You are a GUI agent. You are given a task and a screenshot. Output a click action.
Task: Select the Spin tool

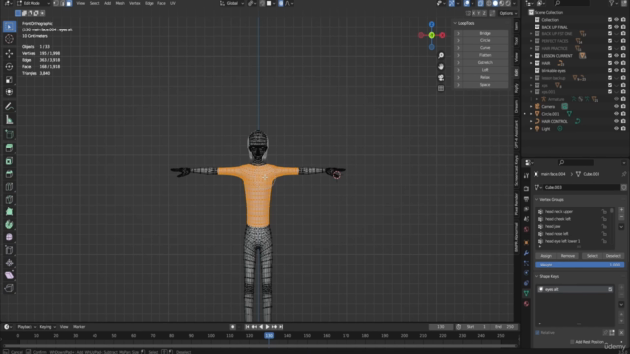tap(9, 225)
